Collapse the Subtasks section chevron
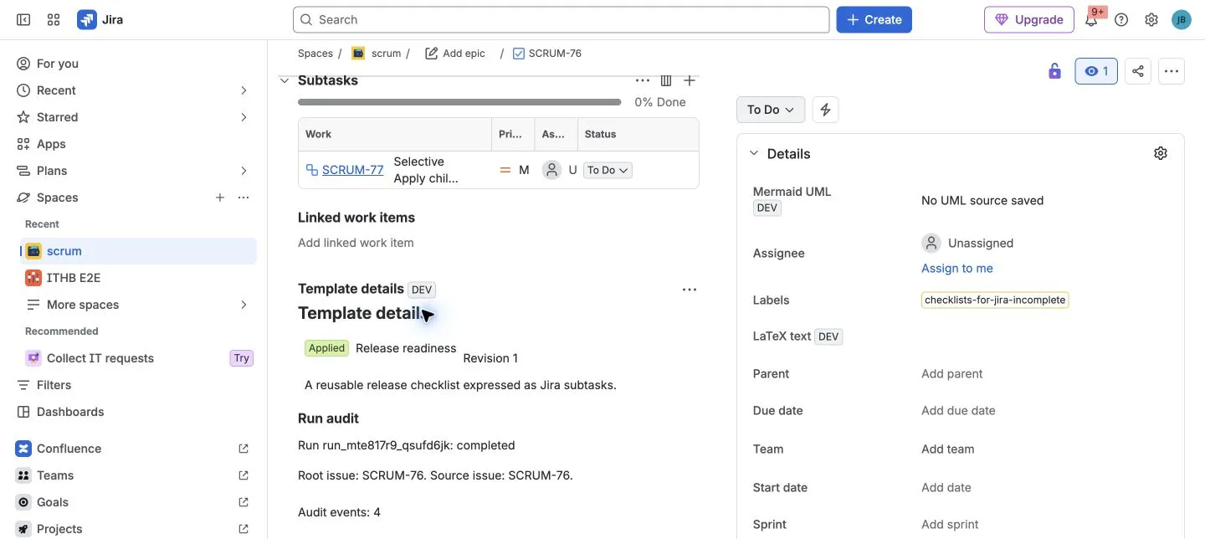The width and height of the screenshot is (1205, 539). [285, 80]
